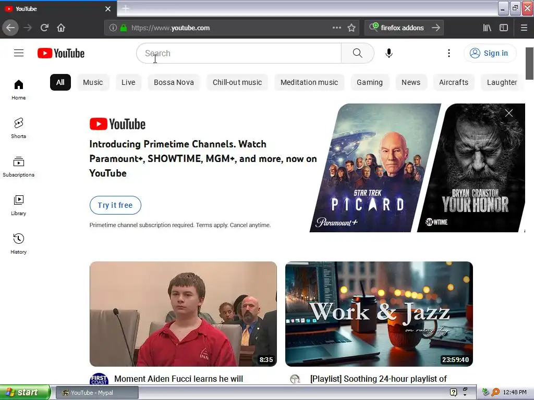Open Library in sidebar

(19, 205)
